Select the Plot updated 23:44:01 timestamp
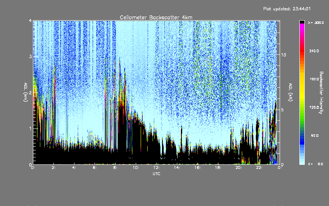The width and height of the screenshot is (329, 206). click(287, 9)
